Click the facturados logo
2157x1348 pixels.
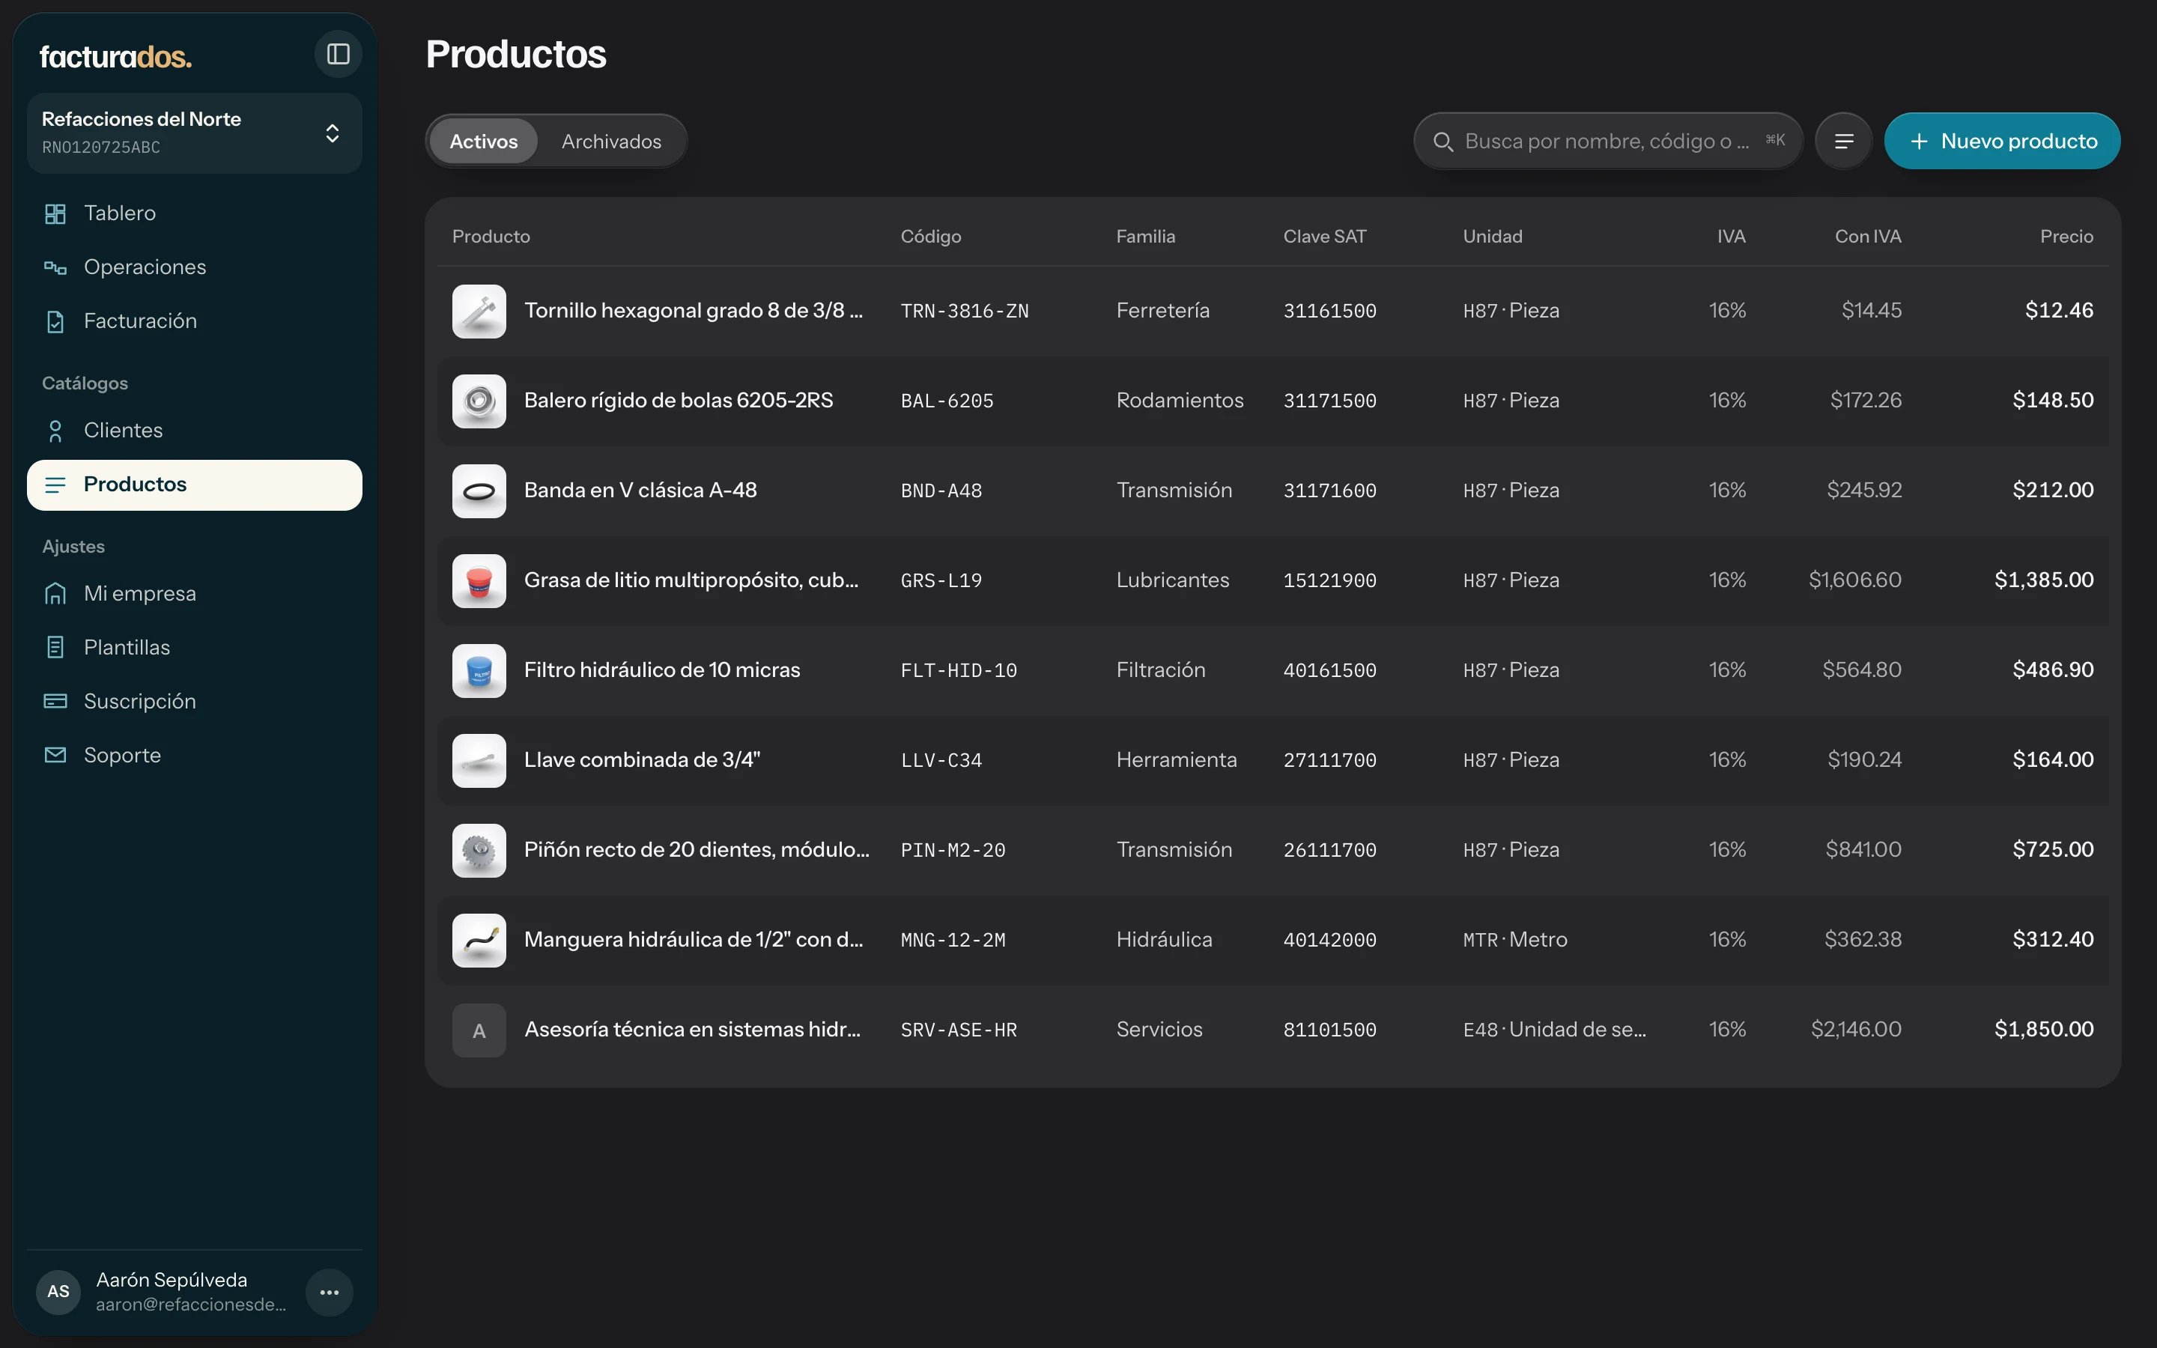[x=116, y=57]
